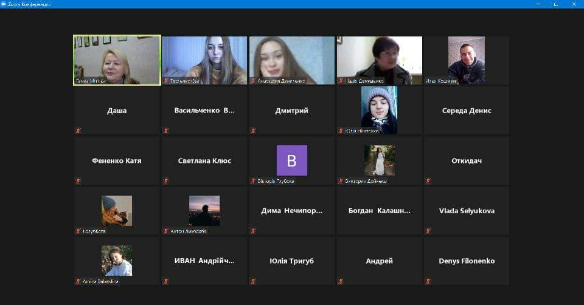Click the name Богдан Калашн...
This screenshot has width=584, height=305.
pyautogui.click(x=379, y=211)
